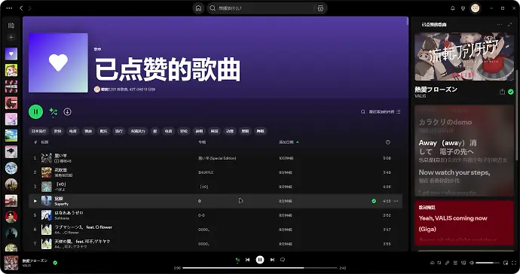
Task: Toggle the Your Library sidebar icon
Action: tap(11, 26)
